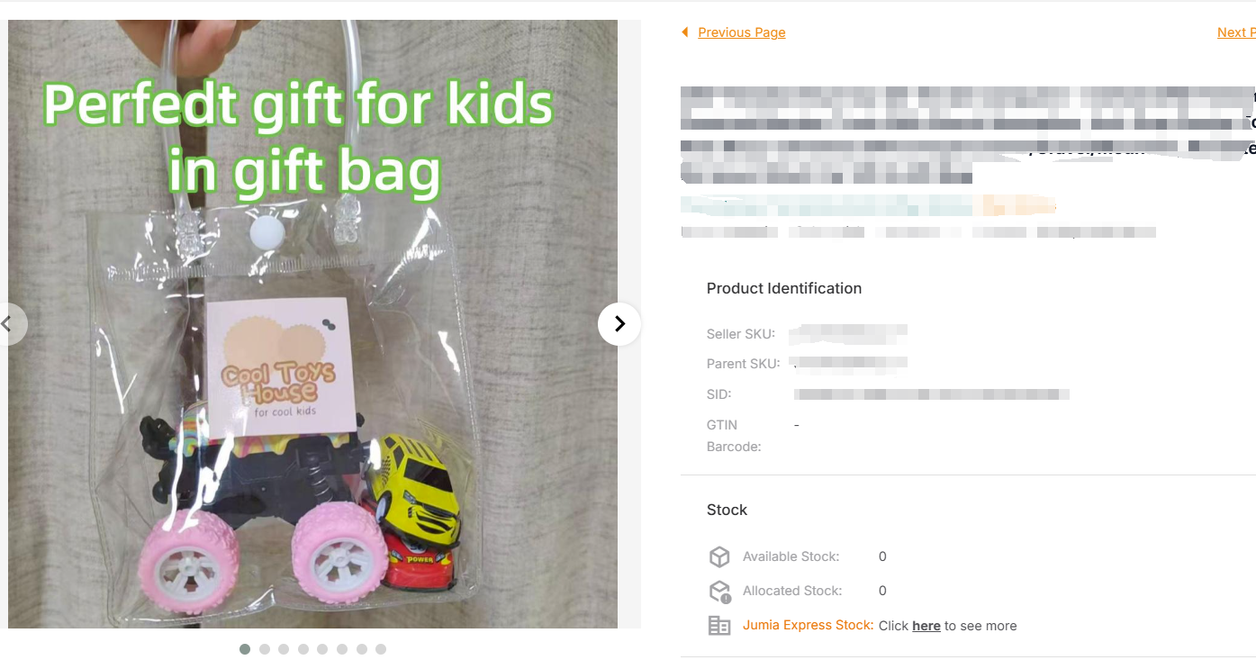Select the second carousel dot indicator

pyautogui.click(x=265, y=649)
